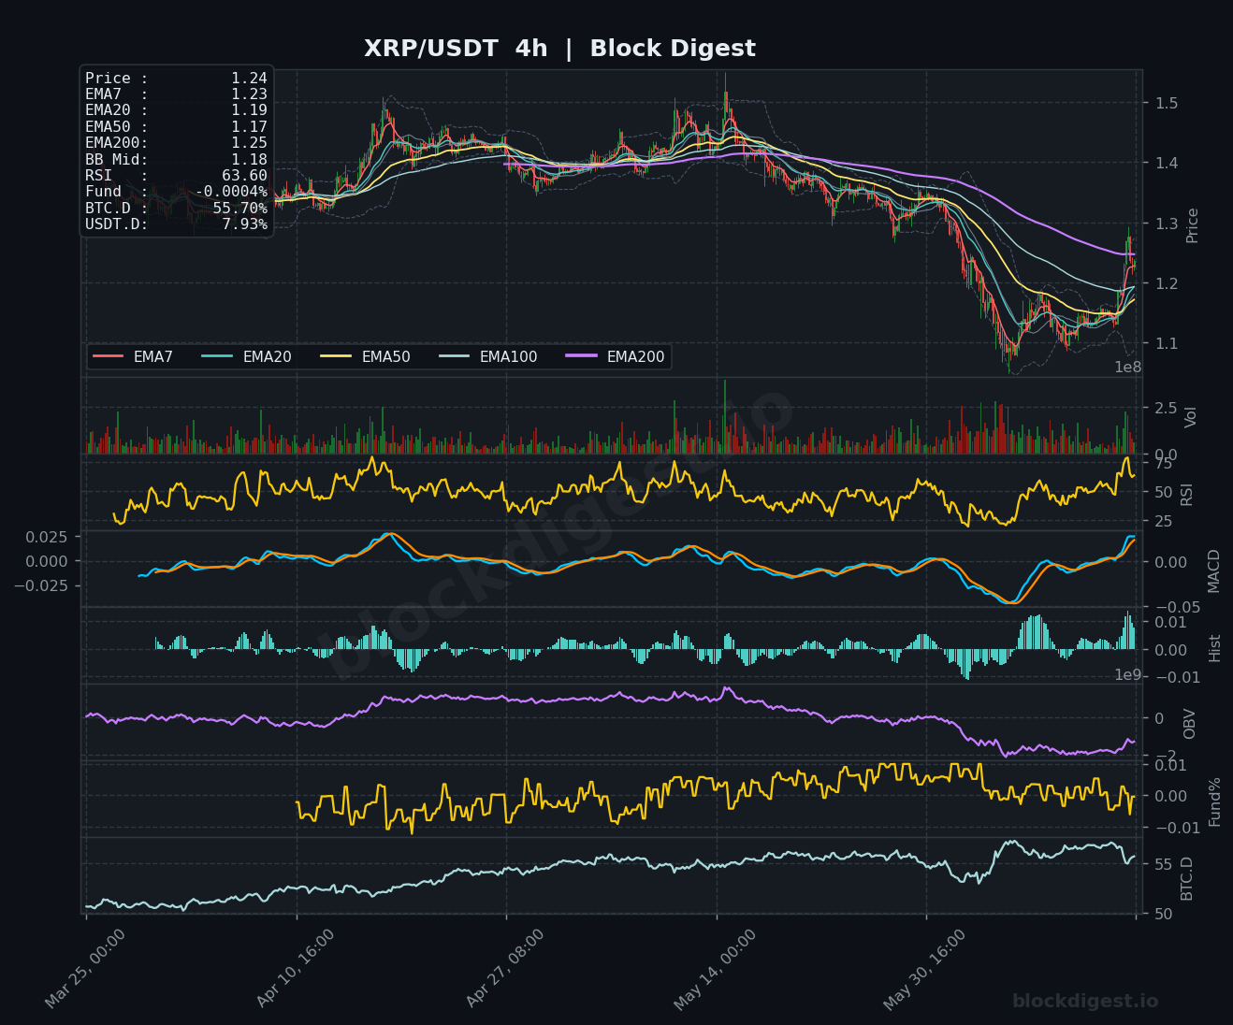Select the EMA200 1.25 row in info box
The width and height of the screenshot is (1233, 1025).
176,143
